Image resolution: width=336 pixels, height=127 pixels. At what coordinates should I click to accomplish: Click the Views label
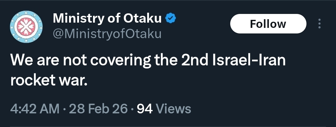(173, 109)
